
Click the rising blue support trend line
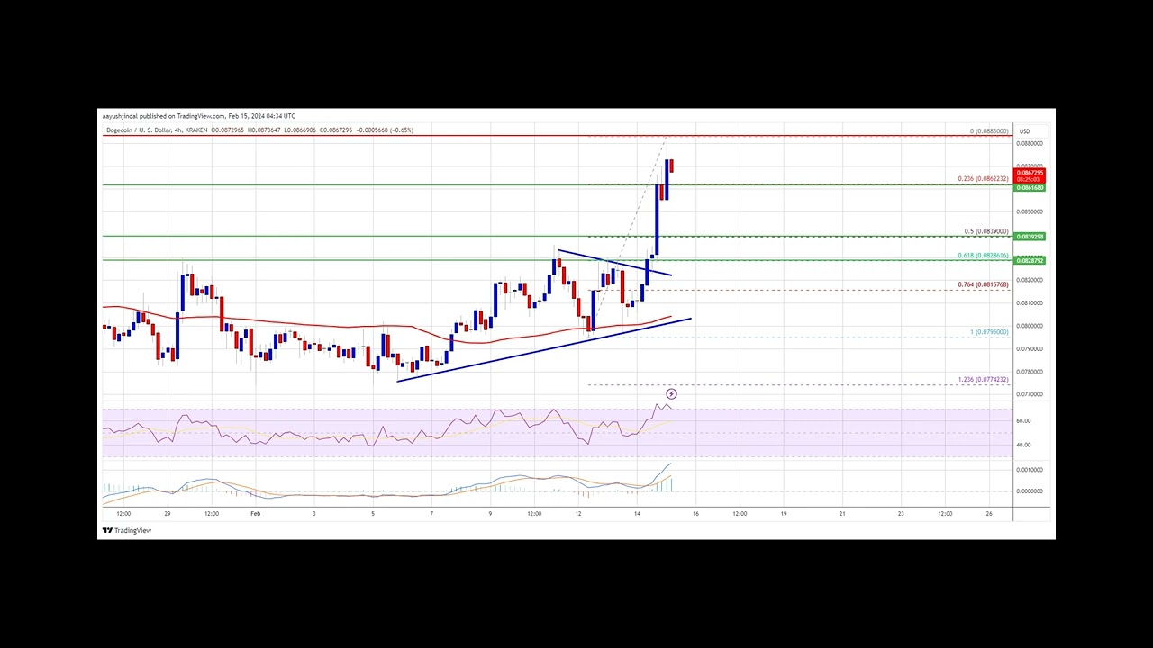coord(544,350)
